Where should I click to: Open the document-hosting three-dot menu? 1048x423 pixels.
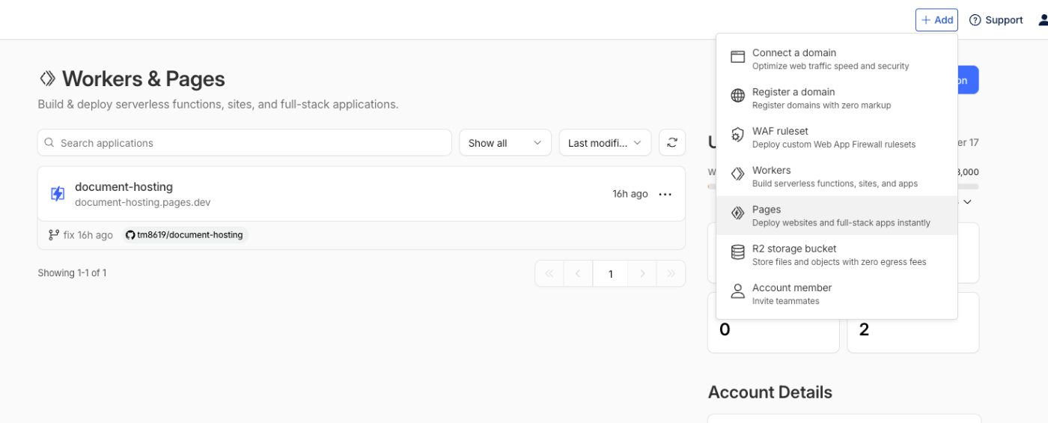point(665,194)
